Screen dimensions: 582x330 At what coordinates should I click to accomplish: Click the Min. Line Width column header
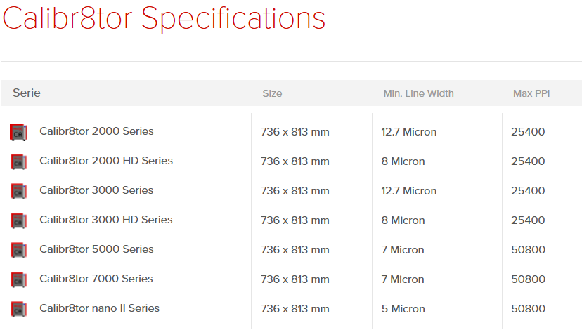click(x=418, y=93)
